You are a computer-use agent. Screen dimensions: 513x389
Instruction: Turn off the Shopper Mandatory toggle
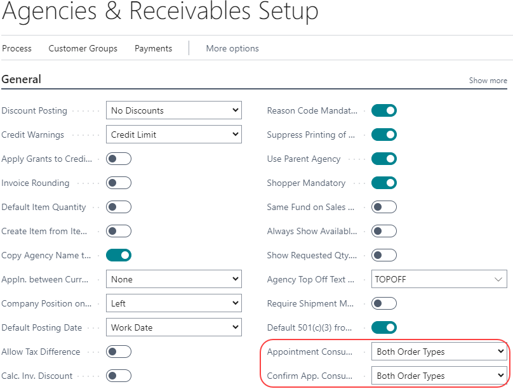pyautogui.click(x=383, y=183)
